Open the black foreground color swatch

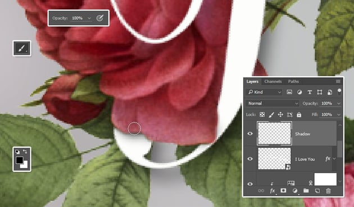tap(19, 160)
